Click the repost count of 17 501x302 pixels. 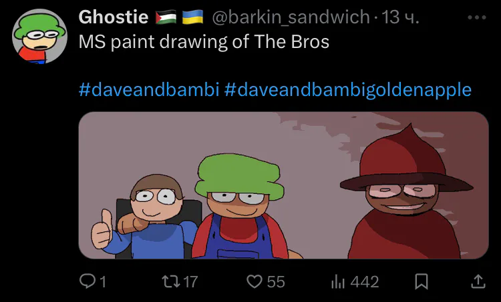(x=190, y=282)
